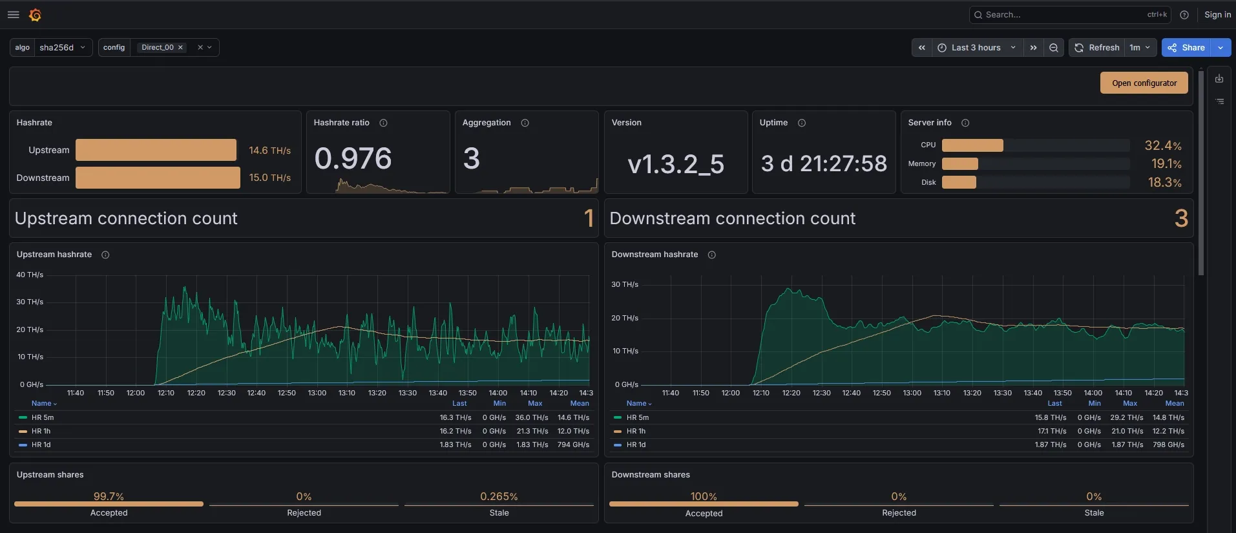The height and width of the screenshot is (533, 1236).
Task: Sort Upstream legend by Min column
Action: click(x=499, y=403)
